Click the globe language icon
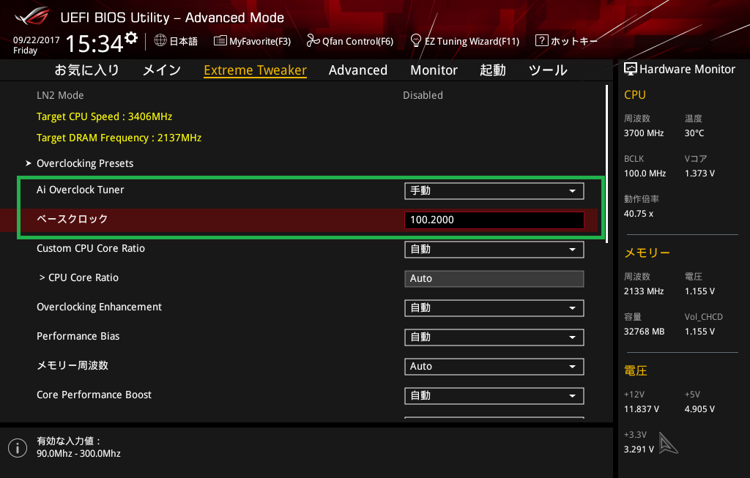The width and height of the screenshot is (750, 478). click(x=160, y=40)
